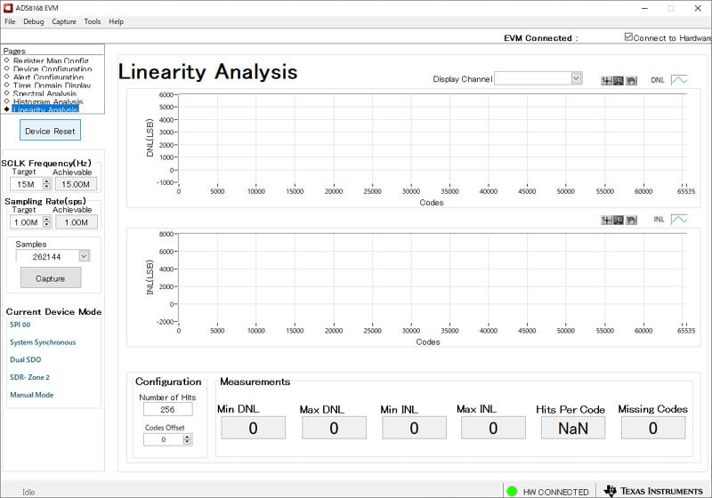The width and height of the screenshot is (712, 498).
Task: Select the cursor tool on the DNL graph palette
Action: 606,81
